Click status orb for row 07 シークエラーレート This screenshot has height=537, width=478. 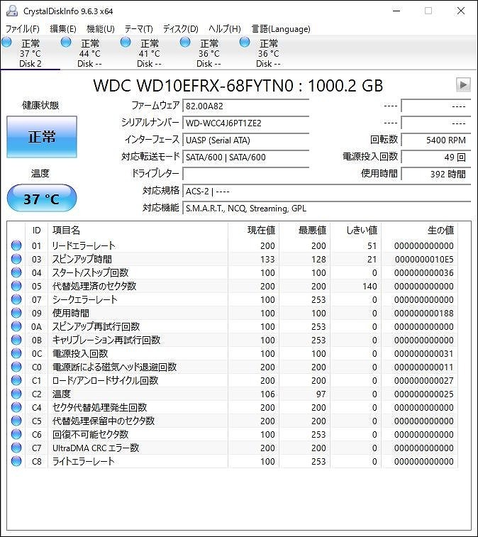click(16, 299)
